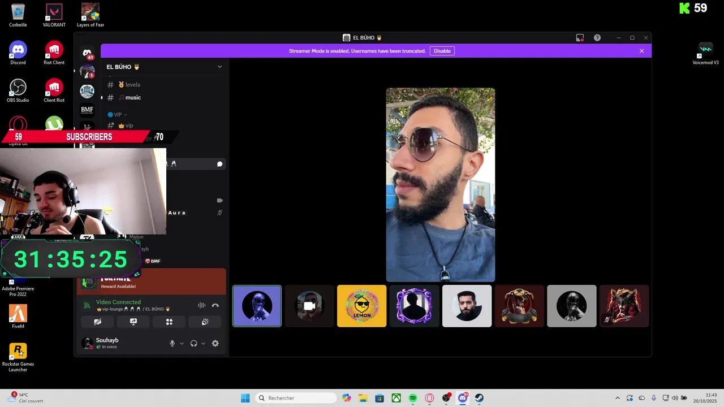This screenshot has height=407, width=724.
Task: Click the Fortnite Reward Available banner
Action: 152,281
